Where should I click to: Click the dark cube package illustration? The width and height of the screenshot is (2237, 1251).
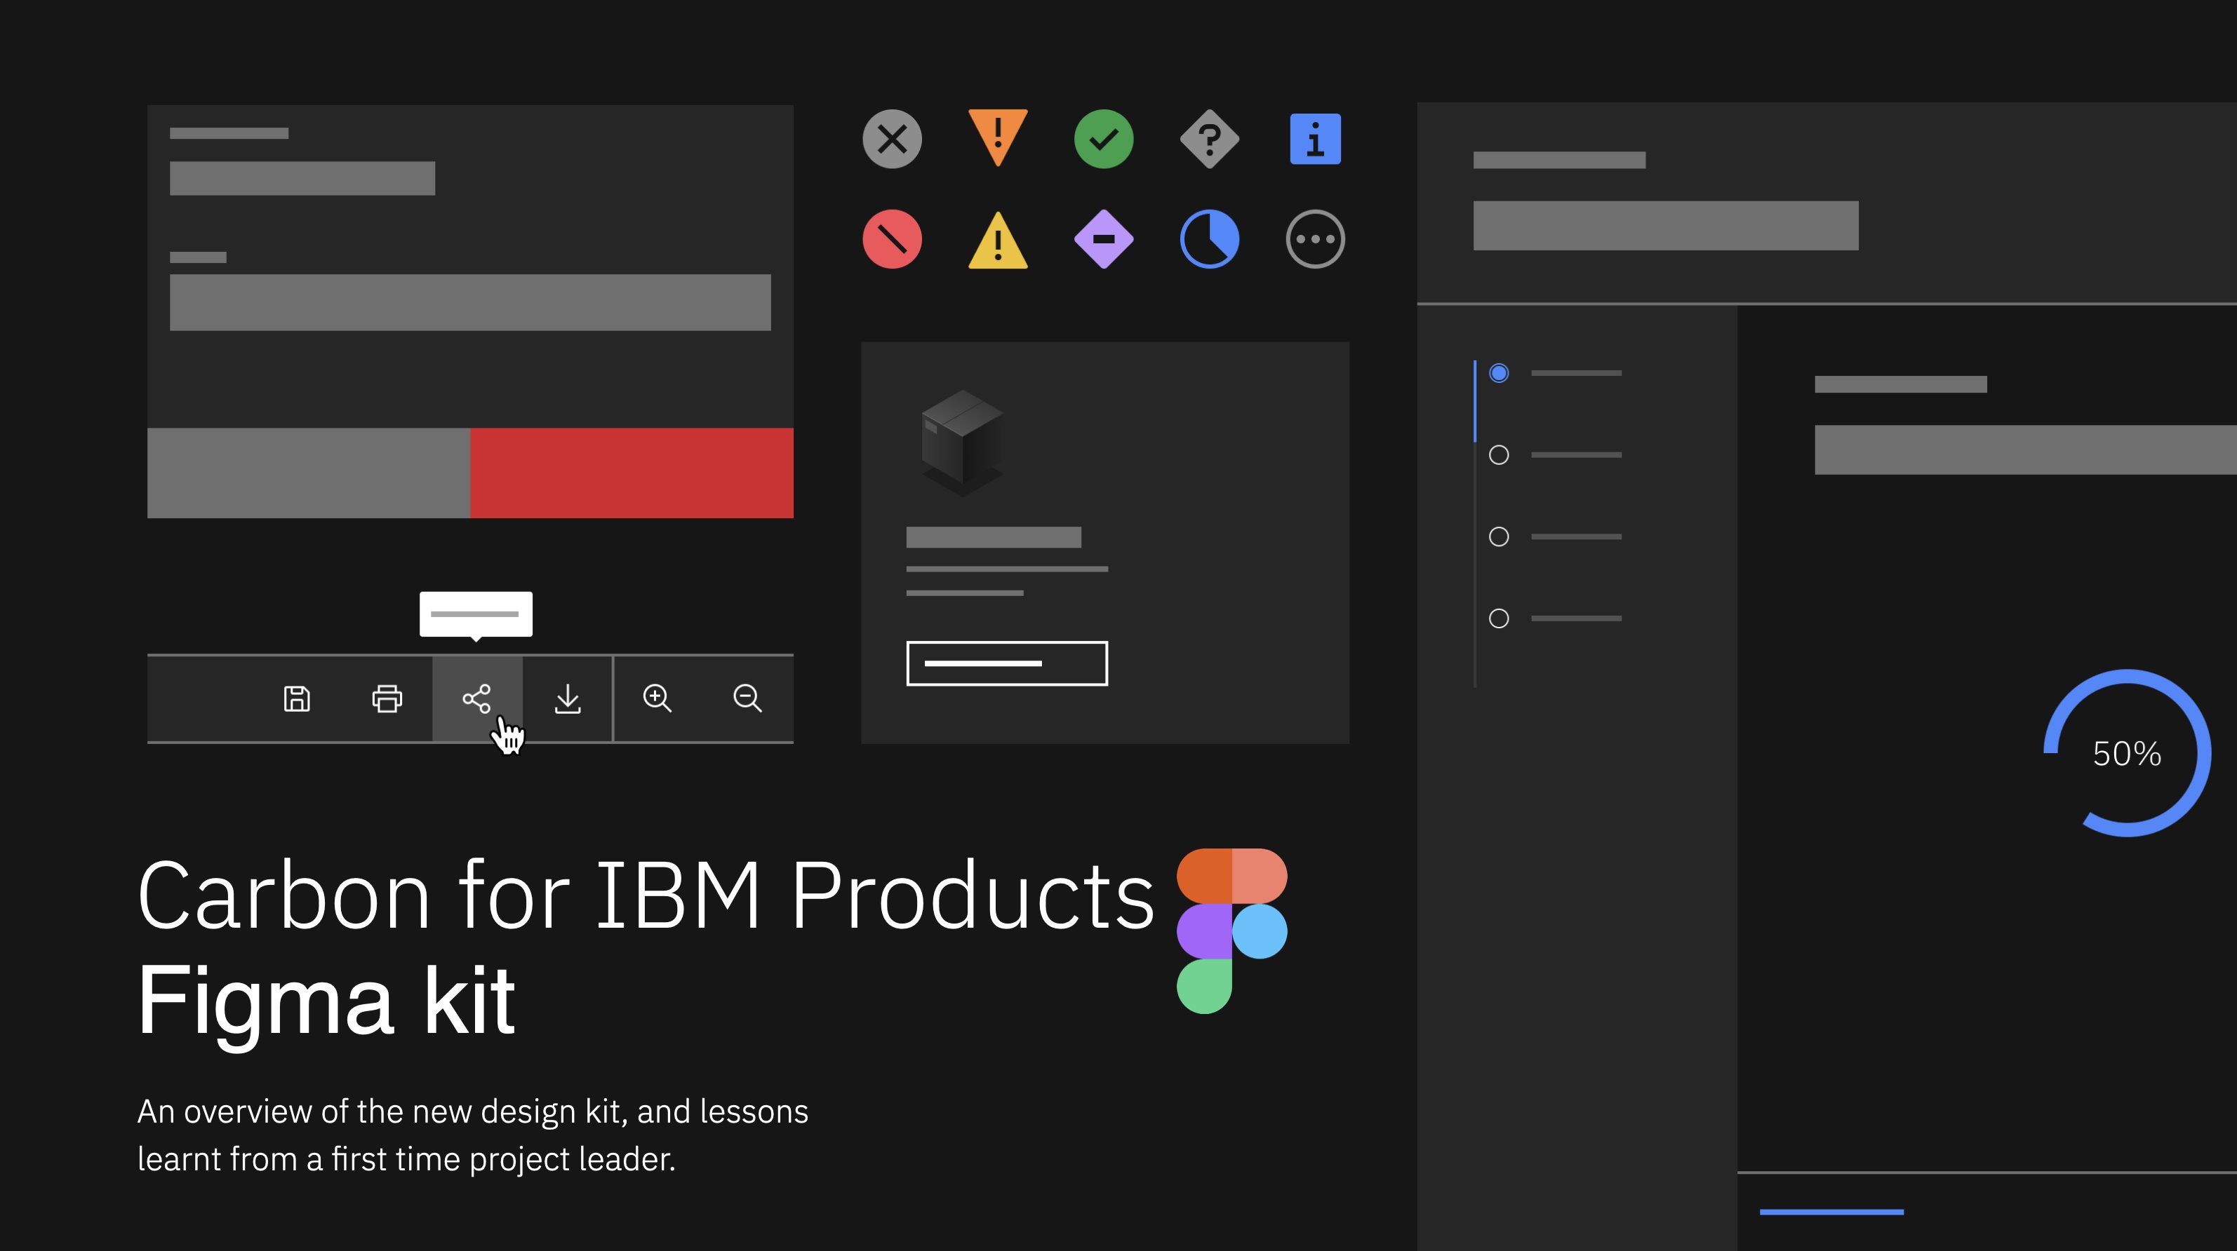[962, 442]
